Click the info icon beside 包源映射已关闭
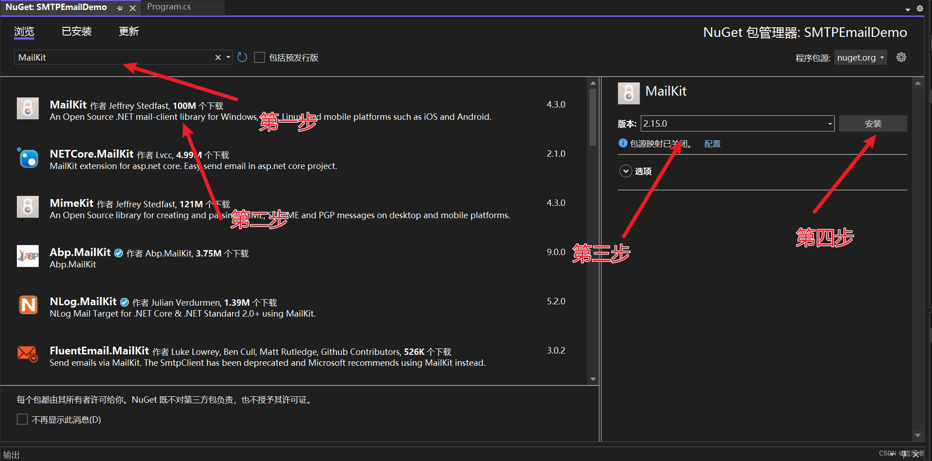932x461 pixels. 622,143
